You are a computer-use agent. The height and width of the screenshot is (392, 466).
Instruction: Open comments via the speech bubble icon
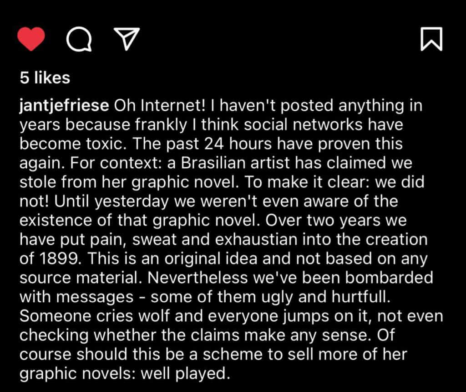click(79, 39)
